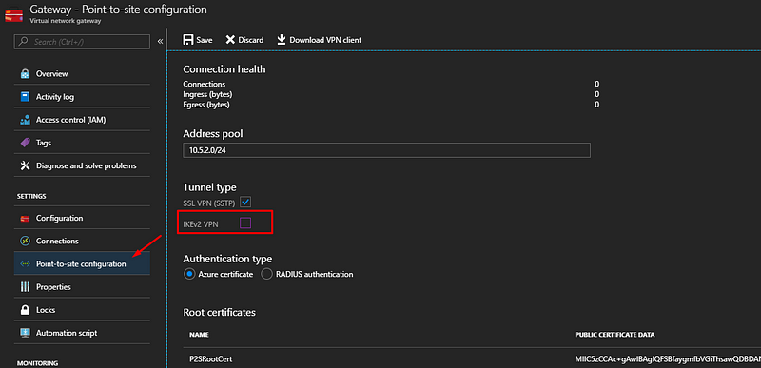Click the Locks padlock icon
Viewport: 761px width, 368px height.
click(x=25, y=310)
